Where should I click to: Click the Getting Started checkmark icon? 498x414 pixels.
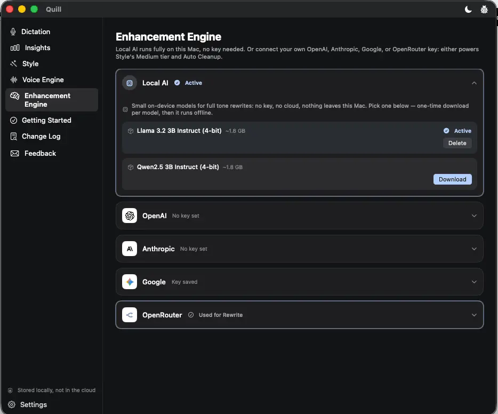[x=14, y=121]
